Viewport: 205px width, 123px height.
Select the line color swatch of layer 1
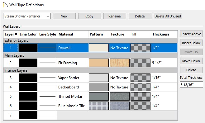click(28, 48)
